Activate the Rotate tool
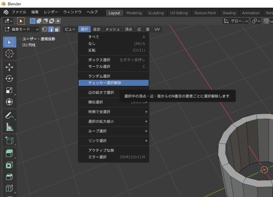The height and width of the screenshot is (197, 273). coord(9,78)
